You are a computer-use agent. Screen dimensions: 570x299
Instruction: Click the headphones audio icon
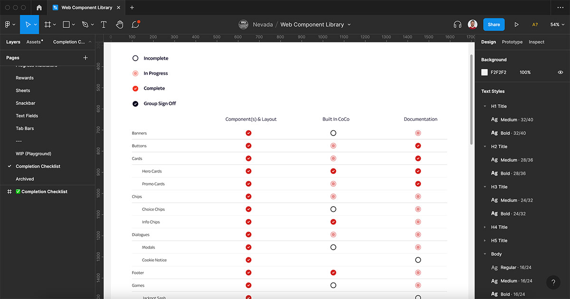click(x=457, y=25)
